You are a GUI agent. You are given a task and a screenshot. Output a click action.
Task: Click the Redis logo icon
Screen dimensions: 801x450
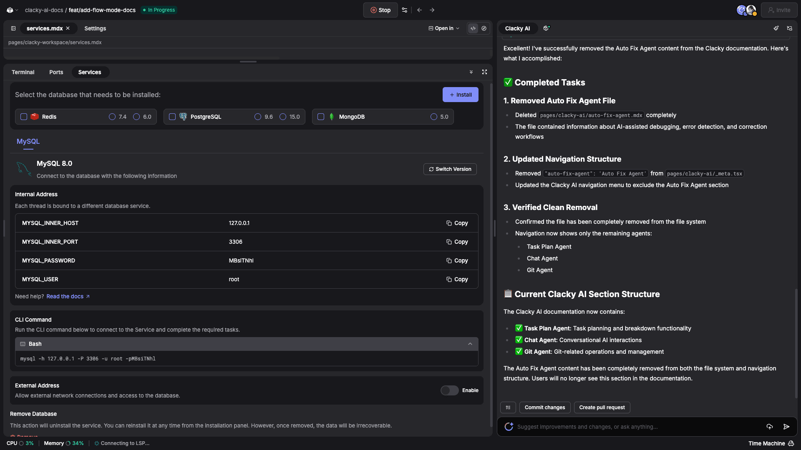pos(35,117)
